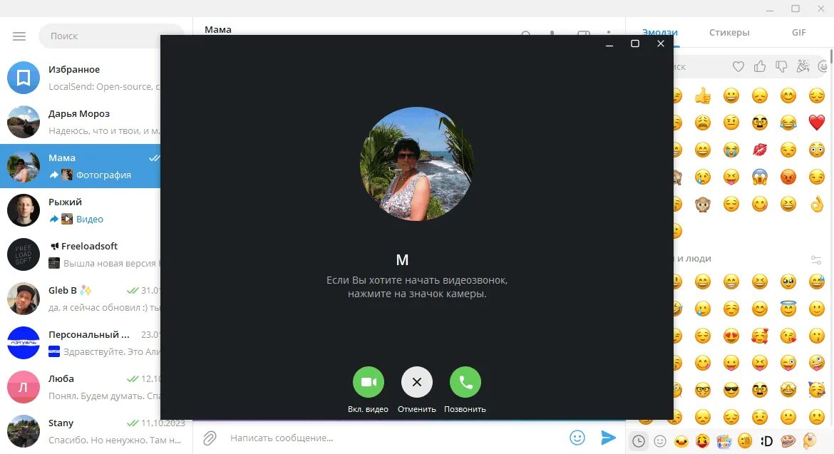Insert the red angry face emoji

[x=788, y=177]
